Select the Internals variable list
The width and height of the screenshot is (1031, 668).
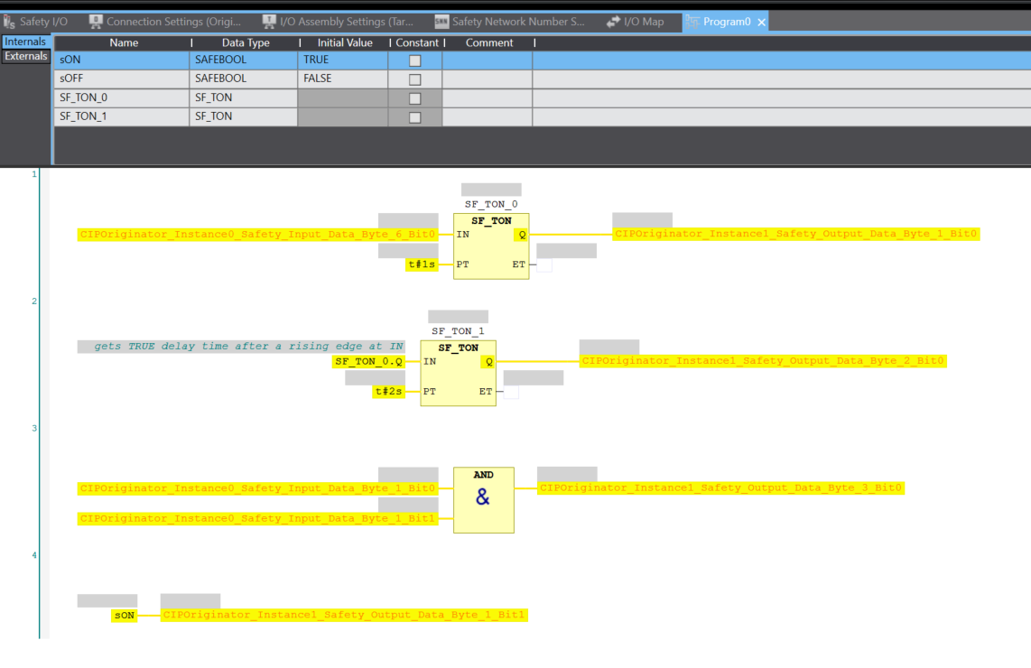pos(25,42)
